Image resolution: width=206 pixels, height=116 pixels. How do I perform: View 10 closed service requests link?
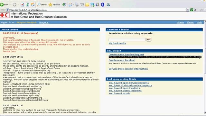pyautogui.click(x=130, y=85)
